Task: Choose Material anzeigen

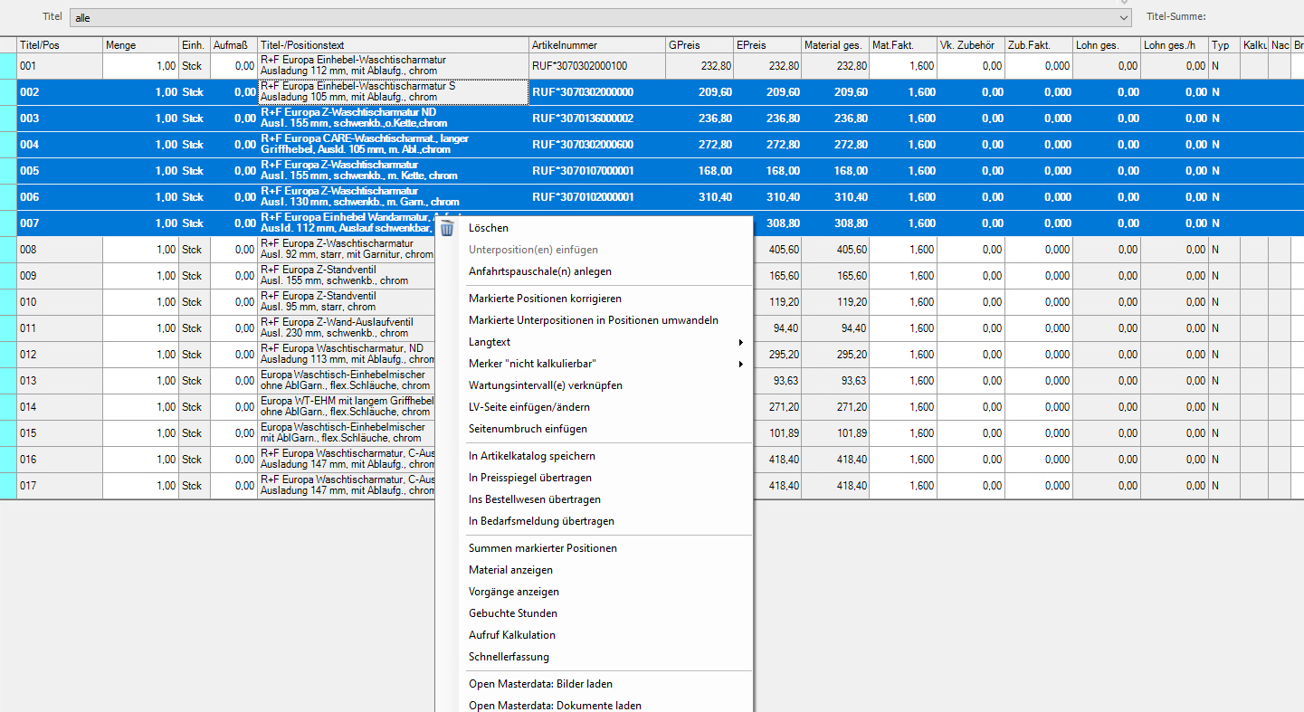Action: point(510,570)
